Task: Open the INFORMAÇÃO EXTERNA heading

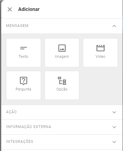Action: click(x=29, y=126)
